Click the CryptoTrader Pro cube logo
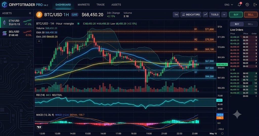The width and height of the screenshot is (259, 136). point(5,5)
